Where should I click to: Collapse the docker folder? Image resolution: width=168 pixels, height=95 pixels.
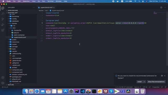tap(14, 23)
